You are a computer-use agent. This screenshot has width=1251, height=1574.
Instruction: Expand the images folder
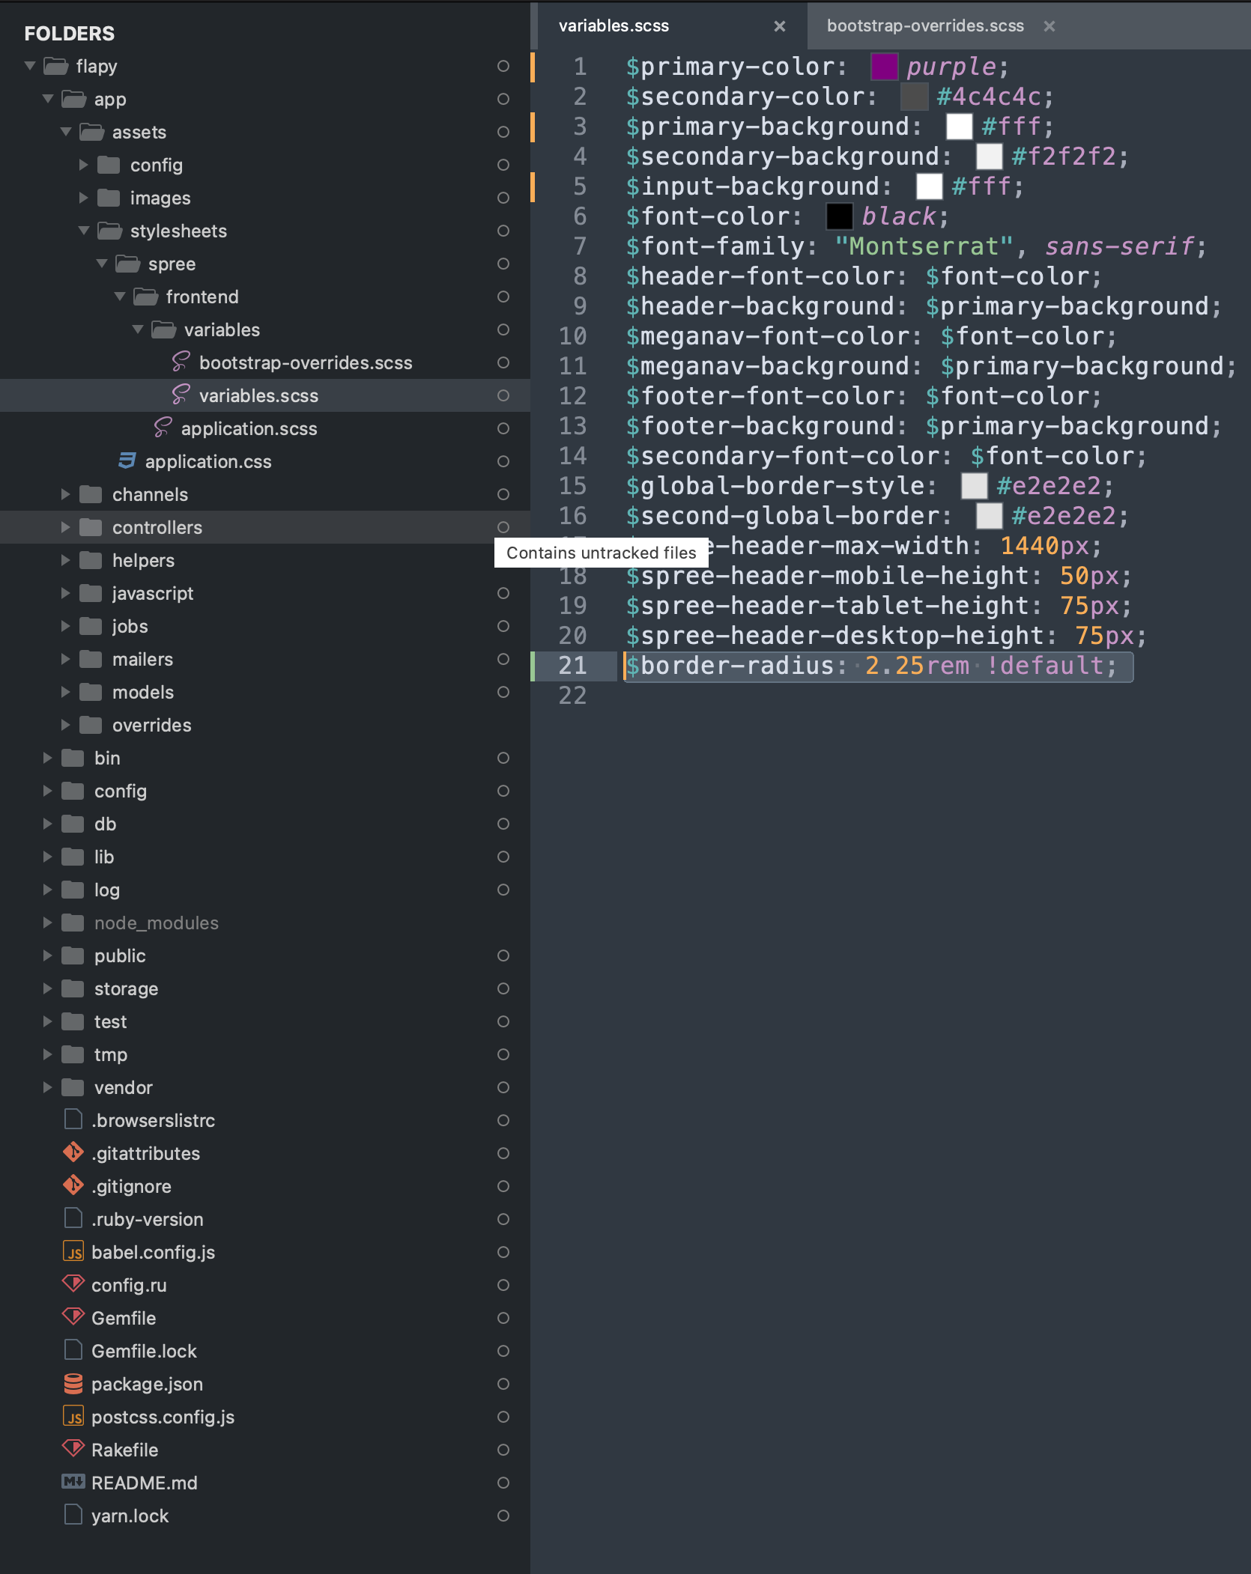[x=84, y=198]
